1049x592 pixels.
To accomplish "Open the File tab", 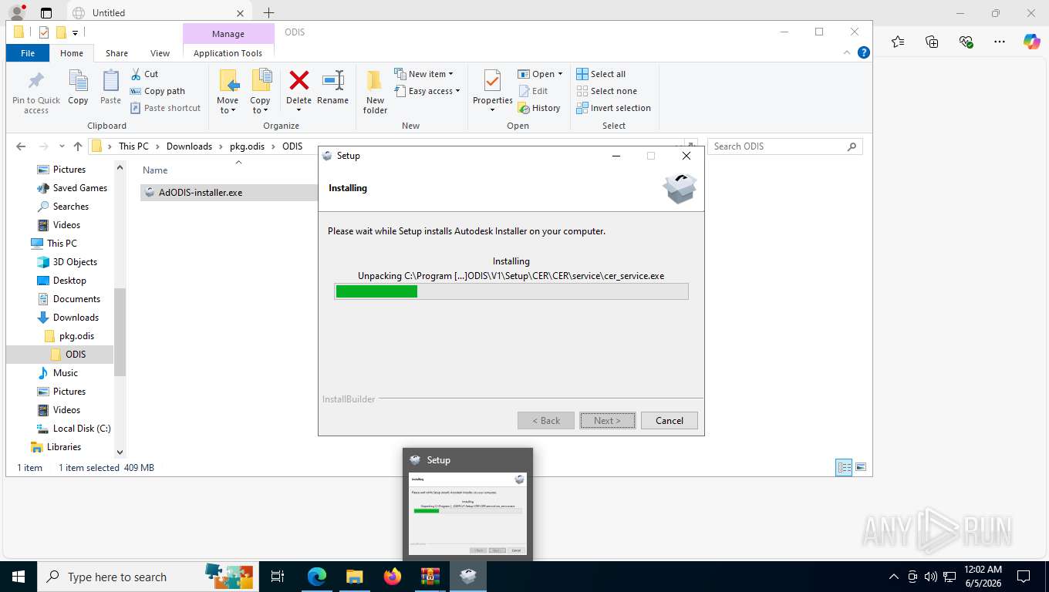I will pyautogui.click(x=28, y=53).
